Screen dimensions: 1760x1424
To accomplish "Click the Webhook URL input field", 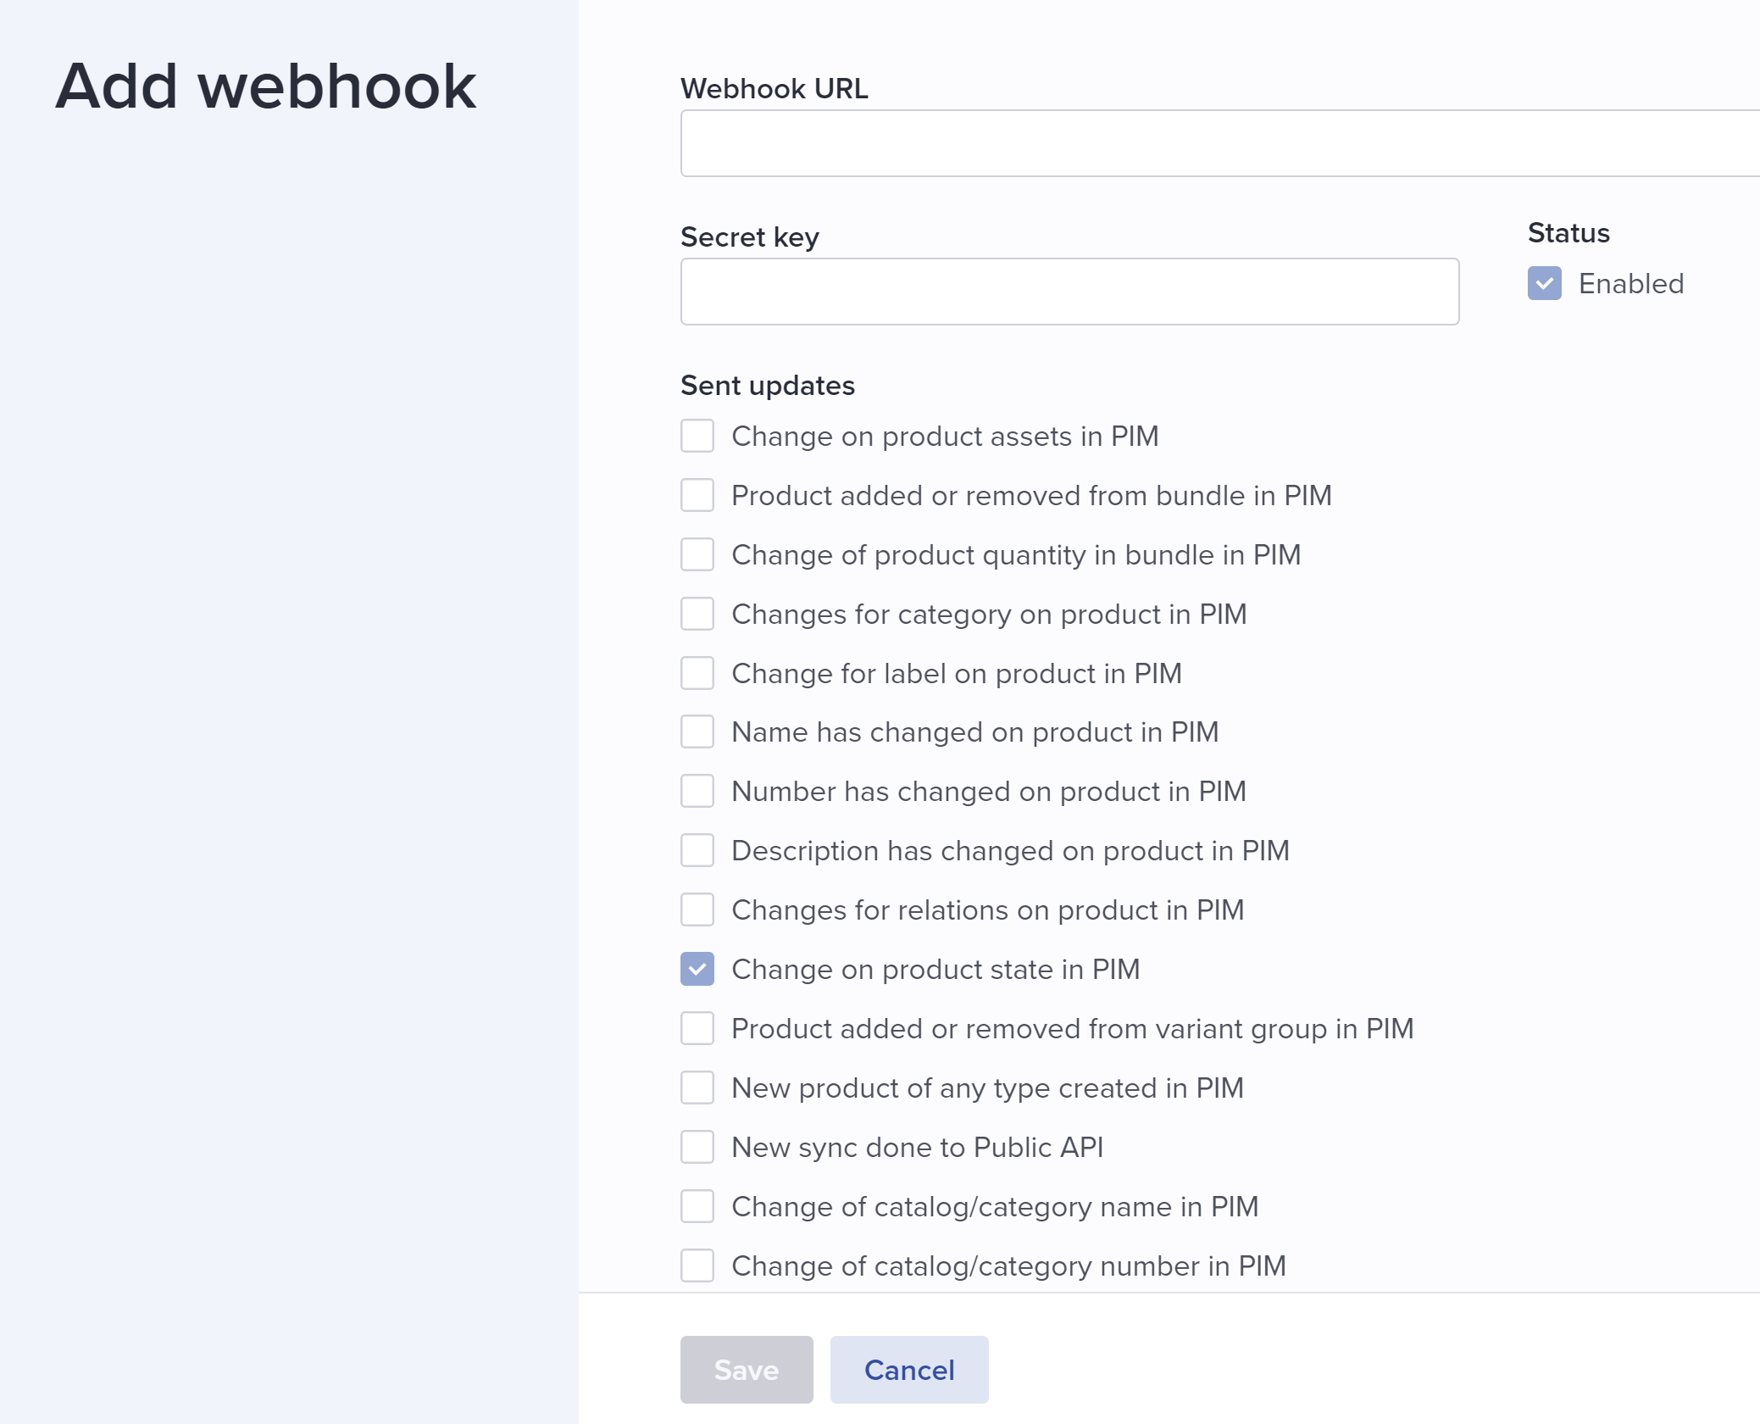I will 1220,143.
